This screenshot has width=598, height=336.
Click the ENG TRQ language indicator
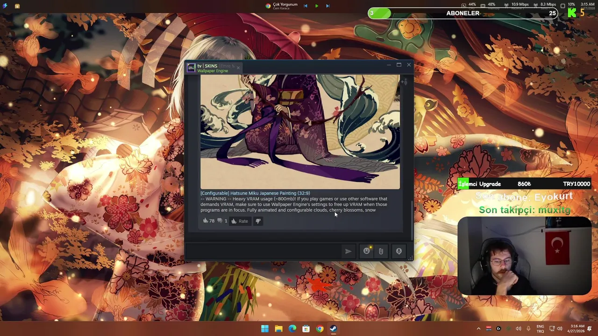tap(540, 329)
